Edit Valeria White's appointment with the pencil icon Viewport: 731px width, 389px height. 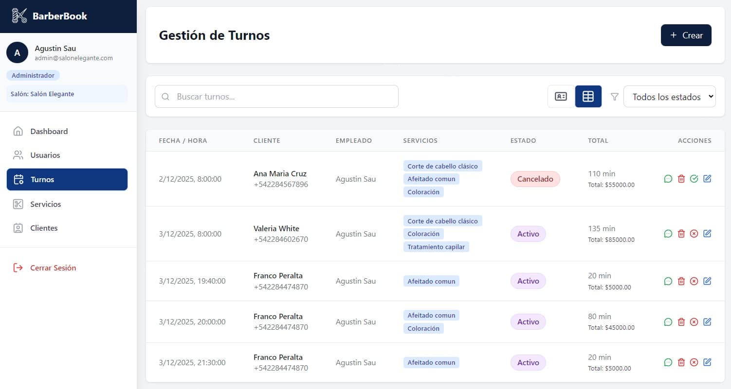pyautogui.click(x=707, y=234)
